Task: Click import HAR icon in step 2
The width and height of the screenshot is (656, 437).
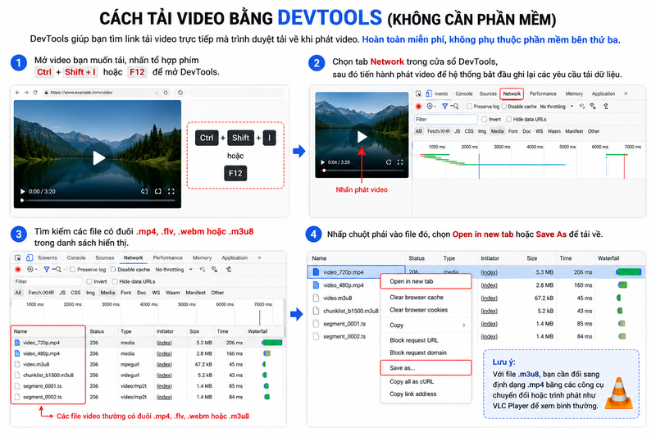Action: pos(593,107)
